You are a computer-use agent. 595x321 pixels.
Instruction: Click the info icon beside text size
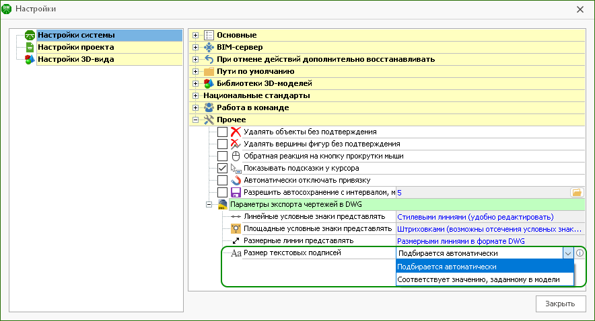coord(580,253)
